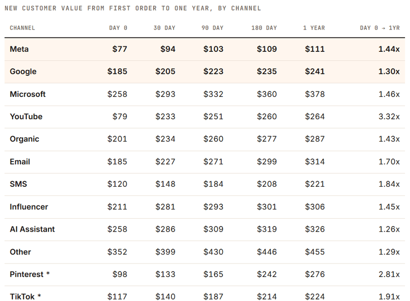The width and height of the screenshot is (410, 301).
Task: Click the Email 1 year value $314
Action: tap(315, 162)
